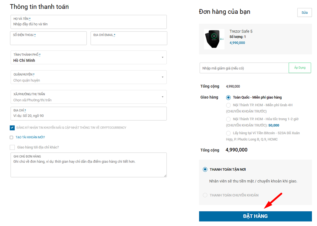Screen dimensions: 317x226
Task: Select Thanh toán tận nơi payment method
Action: [x=205, y=169]
